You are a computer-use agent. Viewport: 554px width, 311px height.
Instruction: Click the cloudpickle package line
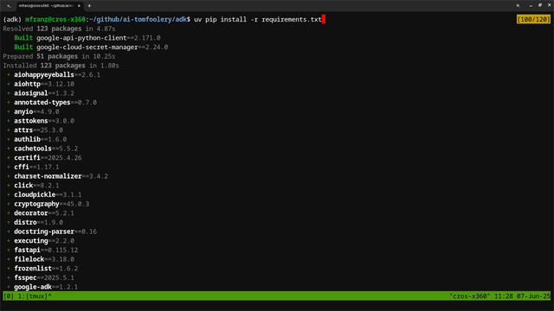(44, 194)
